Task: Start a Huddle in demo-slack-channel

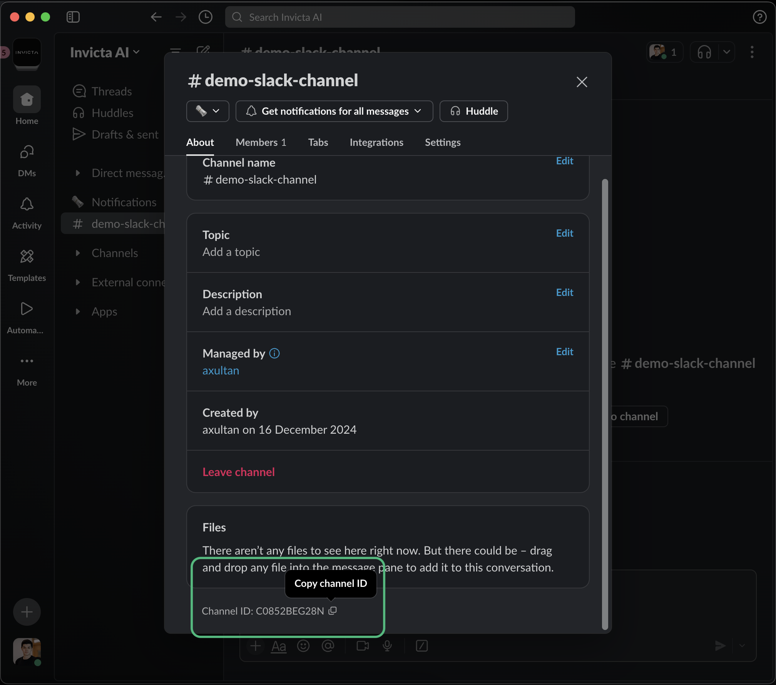Action: (473, 111)
